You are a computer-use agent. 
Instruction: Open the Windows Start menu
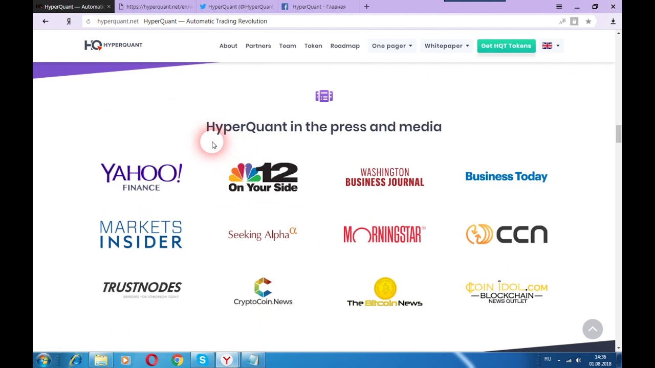point(43,360)
